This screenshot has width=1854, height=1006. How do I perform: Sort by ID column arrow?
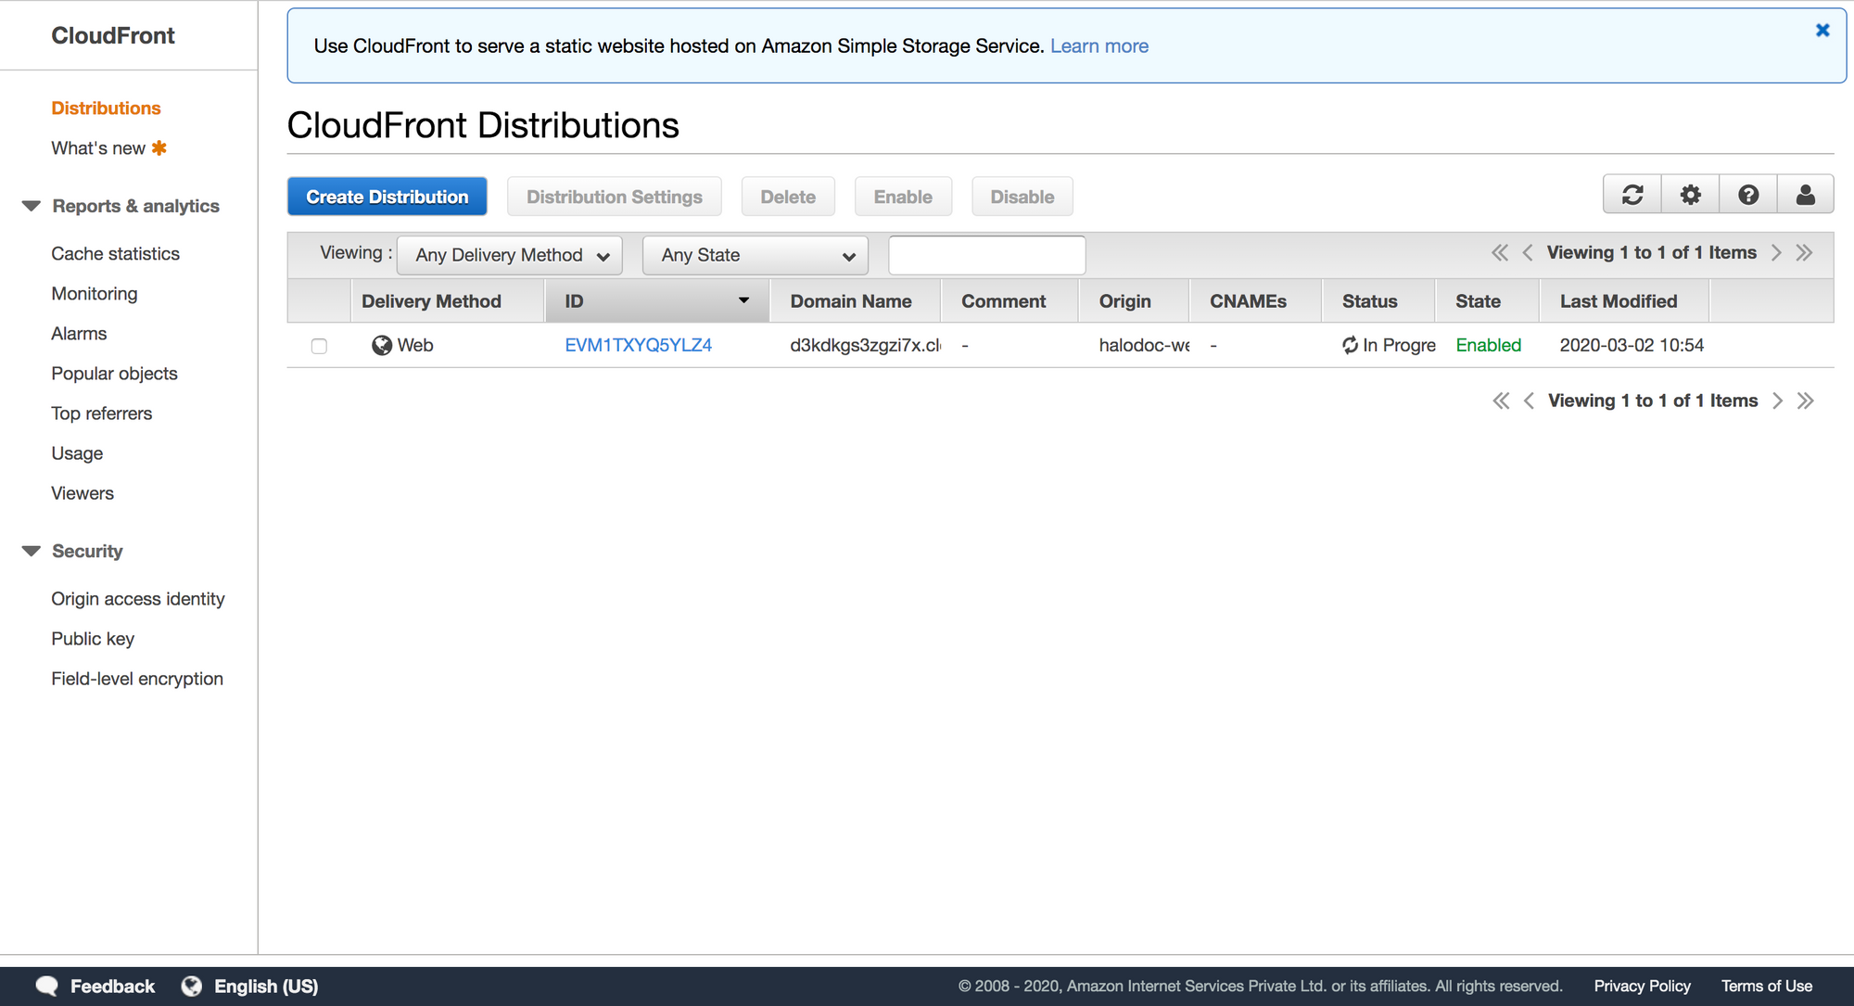pyautogui.click(x=743, y=300)
